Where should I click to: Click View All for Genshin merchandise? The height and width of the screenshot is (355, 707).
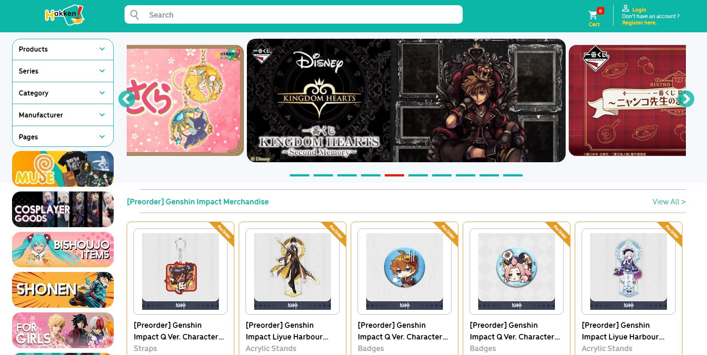click(x=669, y=202)
